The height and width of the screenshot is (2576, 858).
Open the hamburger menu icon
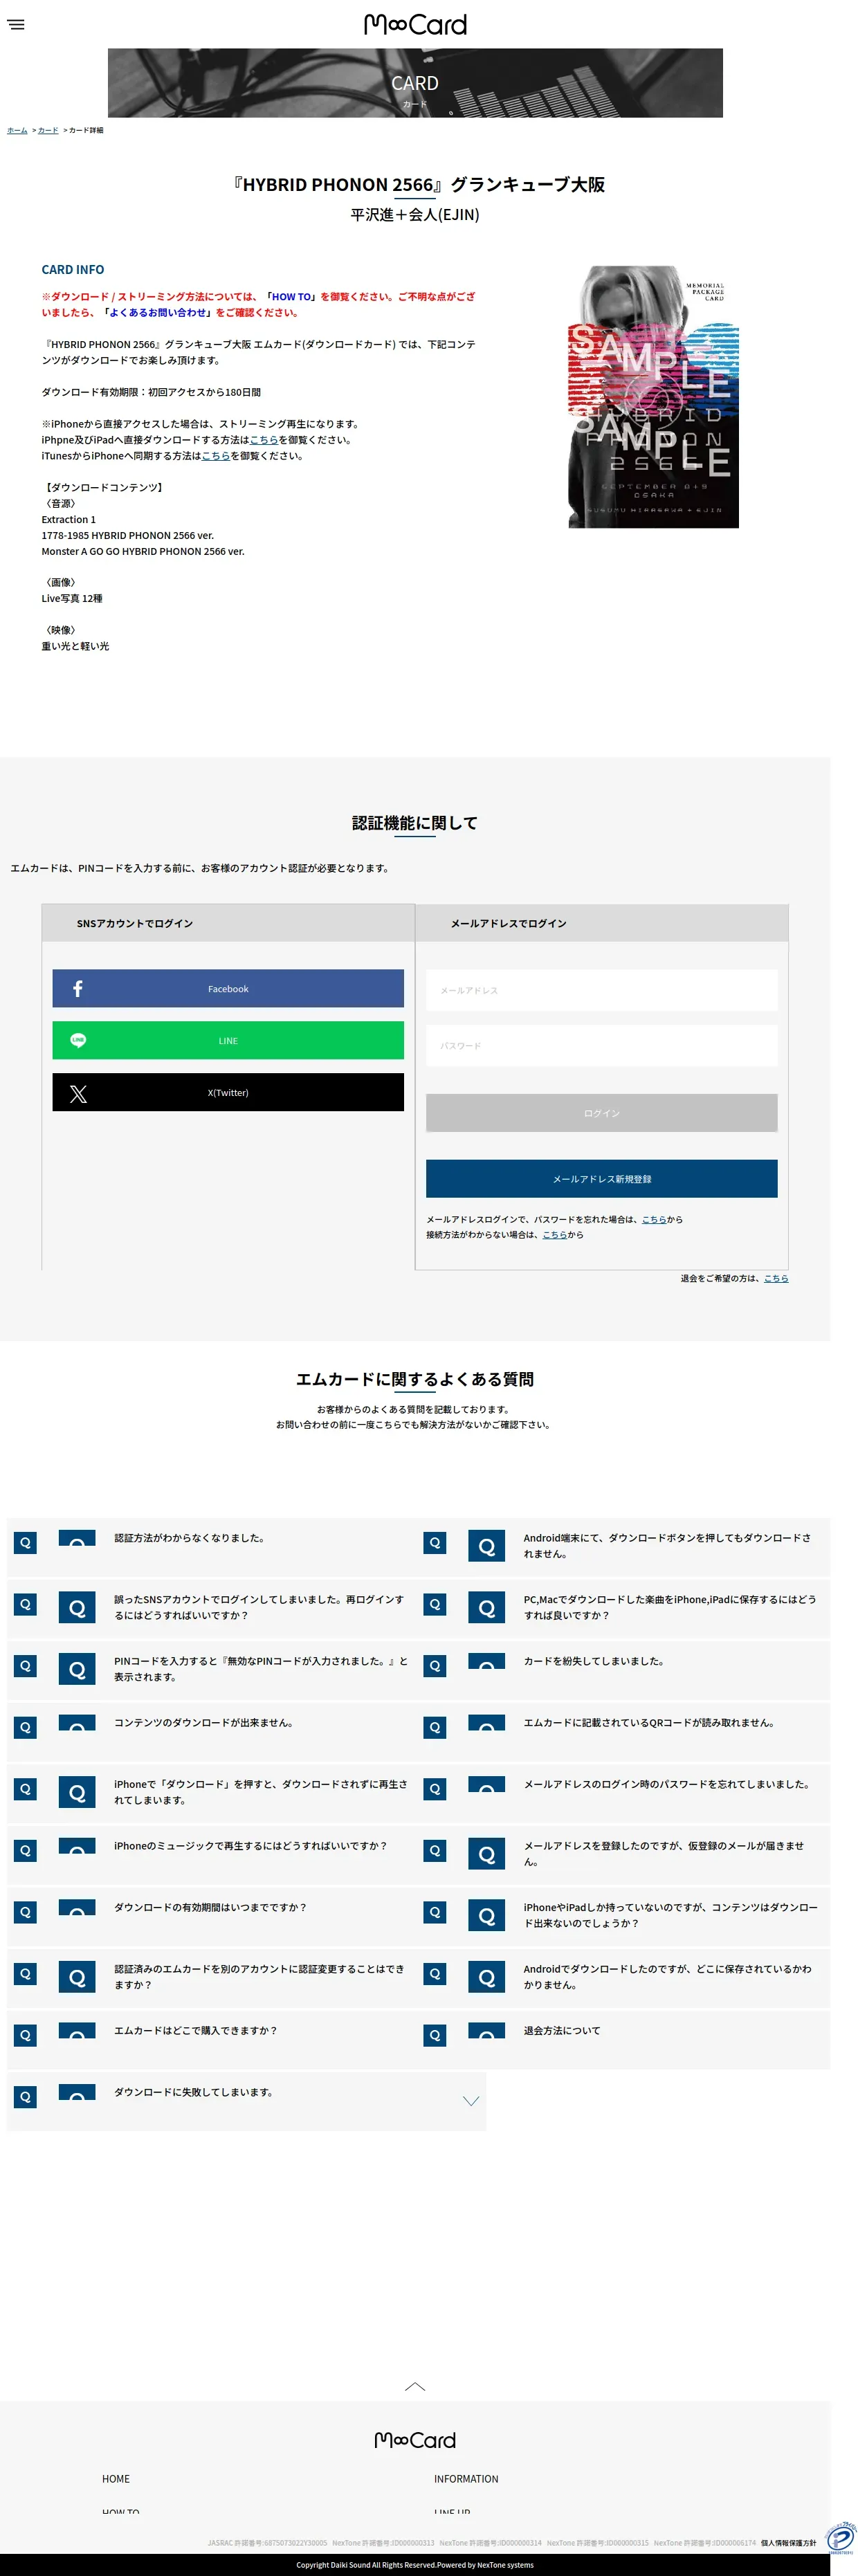[16, 25]
